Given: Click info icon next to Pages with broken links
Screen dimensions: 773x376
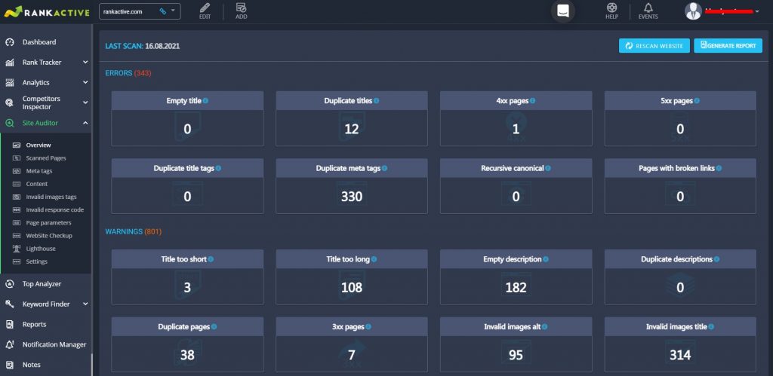Looking at the screenshot, I should pyautogui.click(x=719, y=168).
